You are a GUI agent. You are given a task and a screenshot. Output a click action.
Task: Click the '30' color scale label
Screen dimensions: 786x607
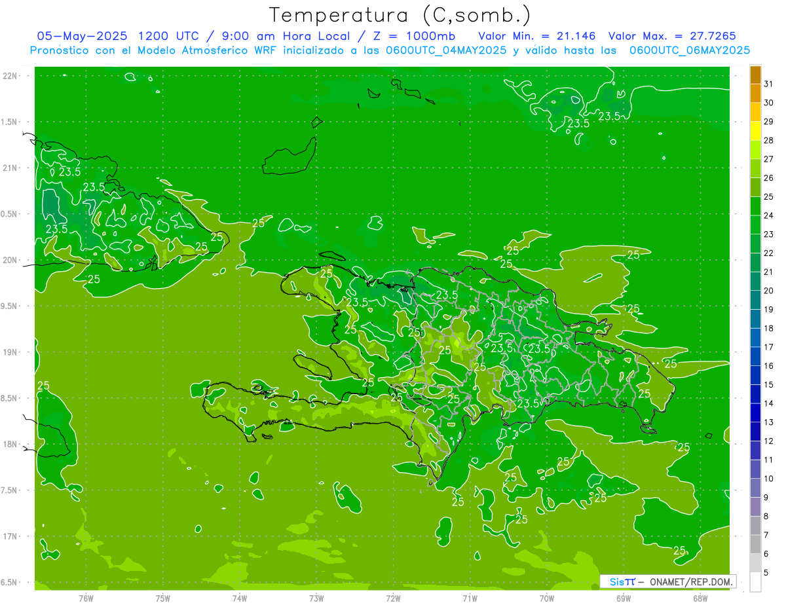pos(769,103)
